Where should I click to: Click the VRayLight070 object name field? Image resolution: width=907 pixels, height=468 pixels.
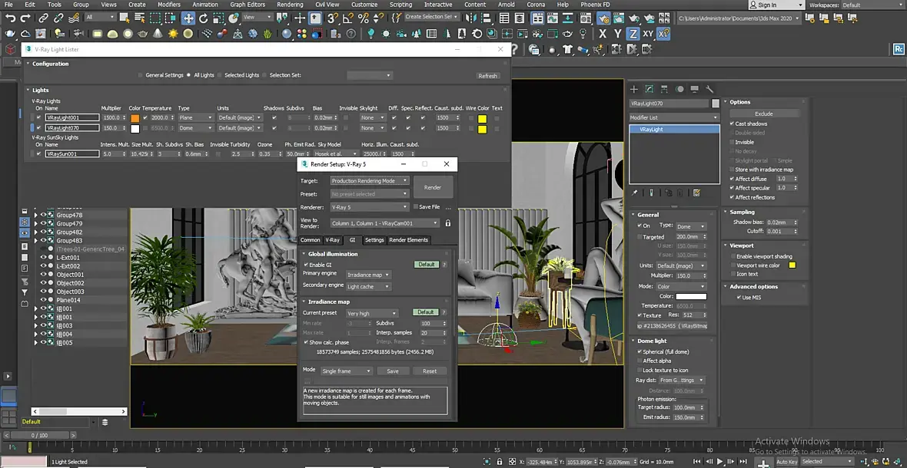669,103
